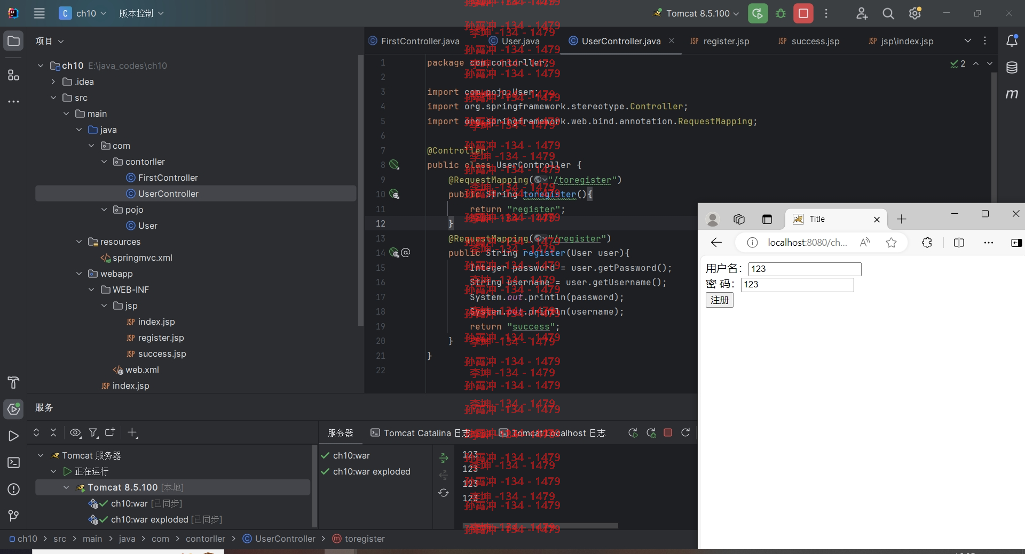Open the Notifications bell icon

click(x=1012, y=41)
